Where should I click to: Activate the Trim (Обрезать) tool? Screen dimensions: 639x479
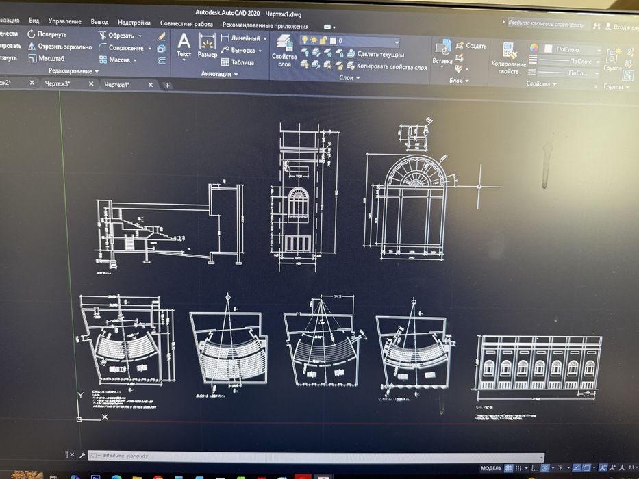[116, 36]
